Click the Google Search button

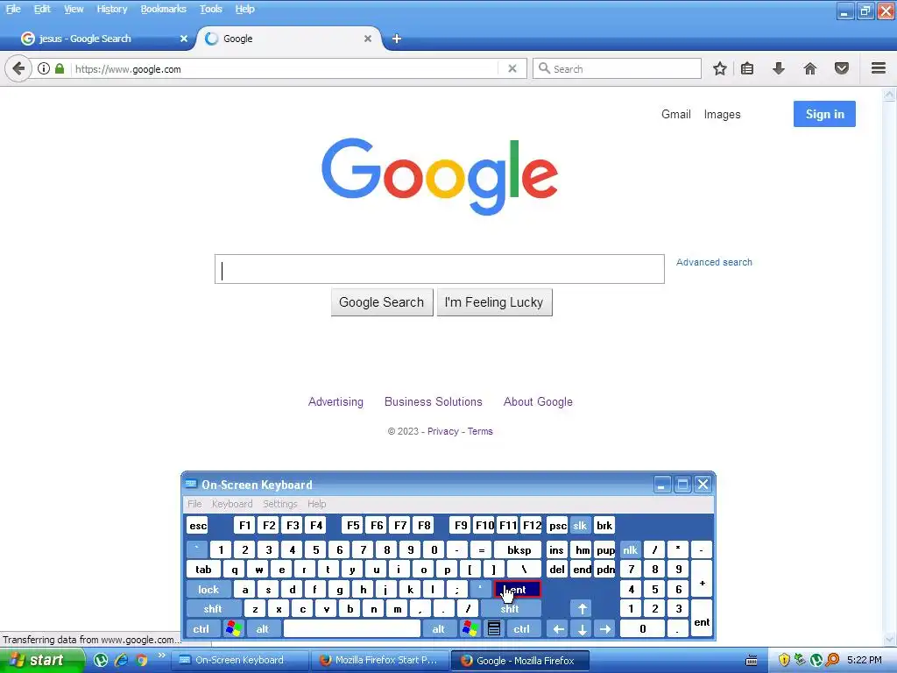pos(382,302)
